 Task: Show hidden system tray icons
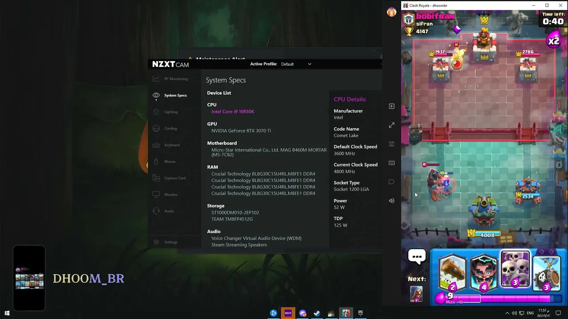pos(507,313)
